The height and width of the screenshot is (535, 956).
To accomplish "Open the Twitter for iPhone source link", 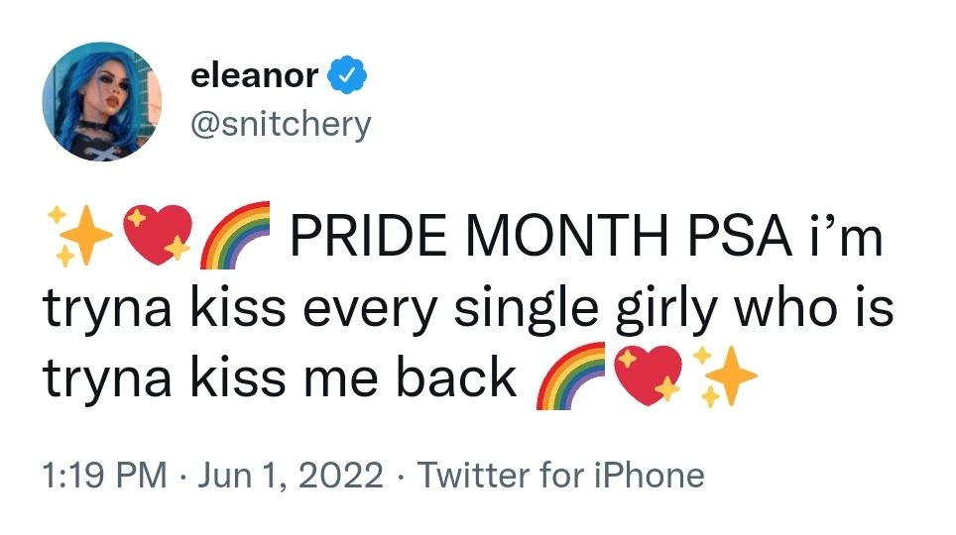I will click(x=561, y=476).
